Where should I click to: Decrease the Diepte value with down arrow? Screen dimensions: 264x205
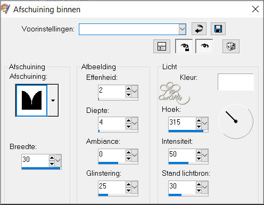pos(128,126)
